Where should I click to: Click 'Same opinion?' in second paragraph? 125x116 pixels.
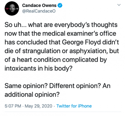pos(26,86)
